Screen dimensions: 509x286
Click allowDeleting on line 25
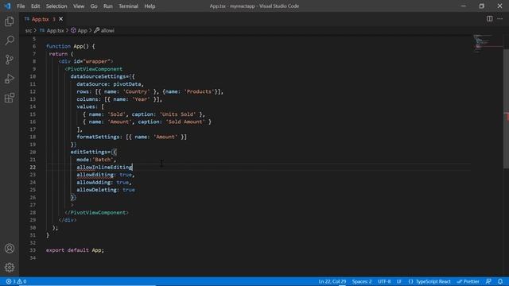(96, 190)
